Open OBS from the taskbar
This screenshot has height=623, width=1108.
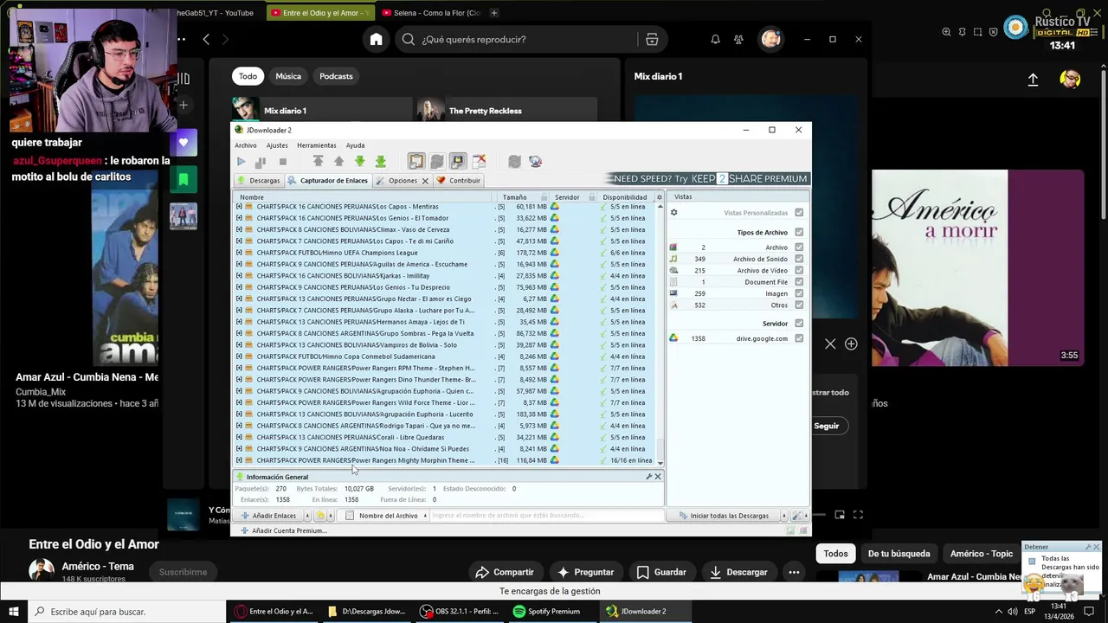[x=460, y=612]
